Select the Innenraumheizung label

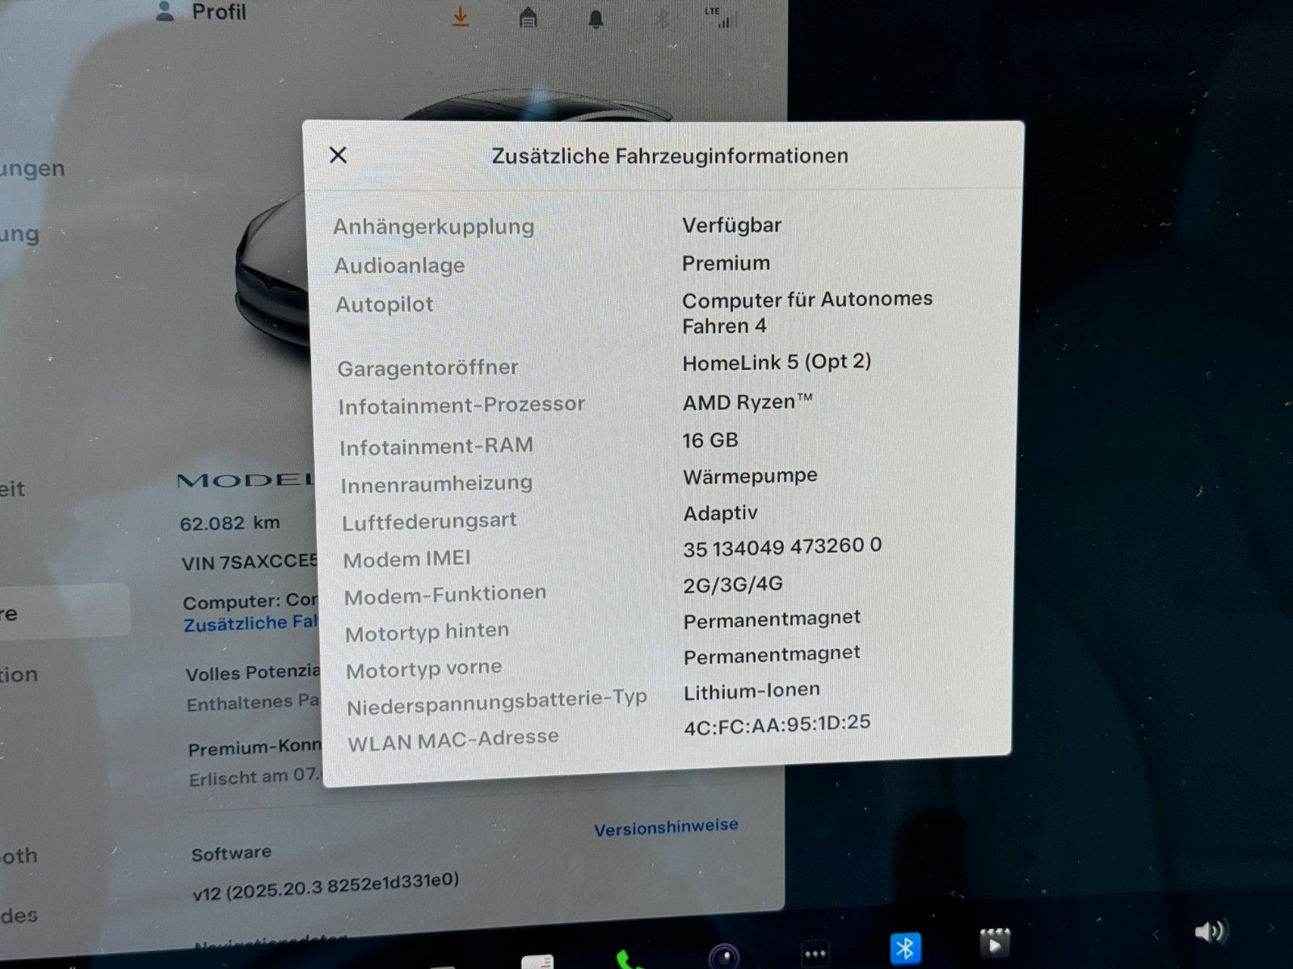tap(436, 484)
